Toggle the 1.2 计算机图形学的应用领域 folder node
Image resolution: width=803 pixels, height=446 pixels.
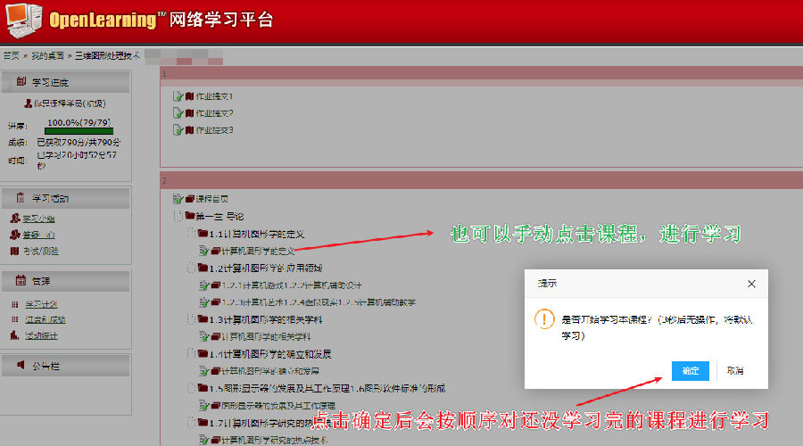tap(191, 268)
